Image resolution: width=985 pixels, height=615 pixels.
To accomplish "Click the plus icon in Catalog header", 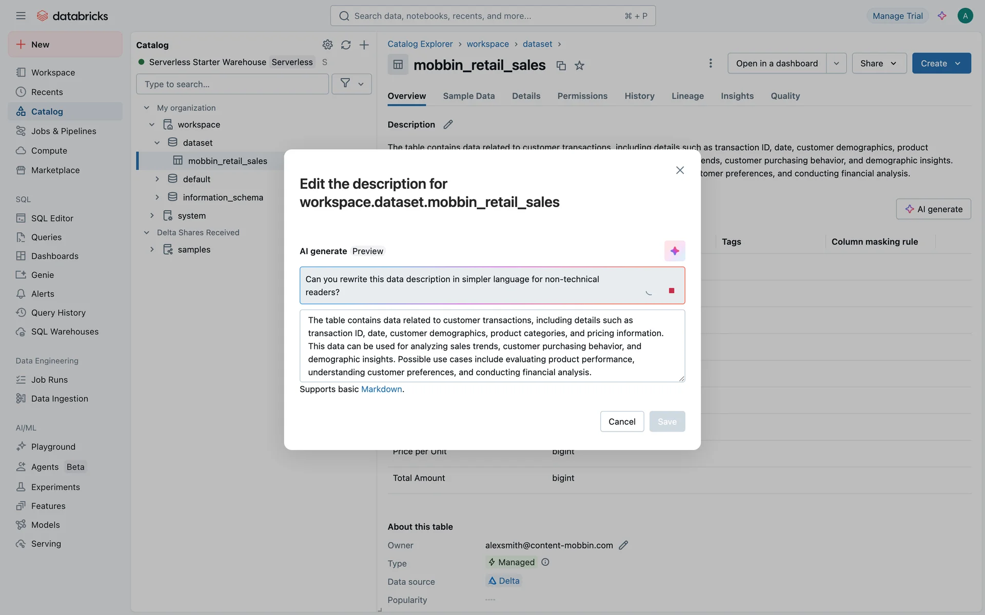I will (x=364, y=45).
